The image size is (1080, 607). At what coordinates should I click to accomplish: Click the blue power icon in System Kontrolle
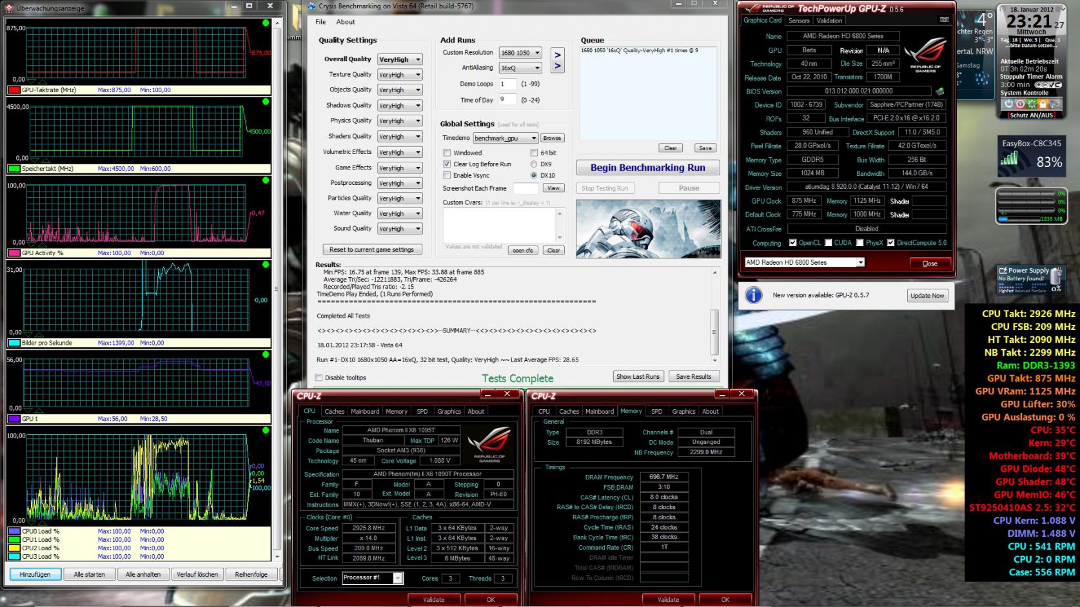(1009, 104)
